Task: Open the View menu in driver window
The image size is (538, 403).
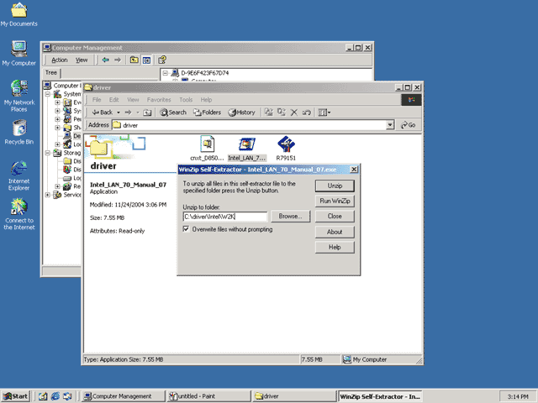Action: coord(133,100)
